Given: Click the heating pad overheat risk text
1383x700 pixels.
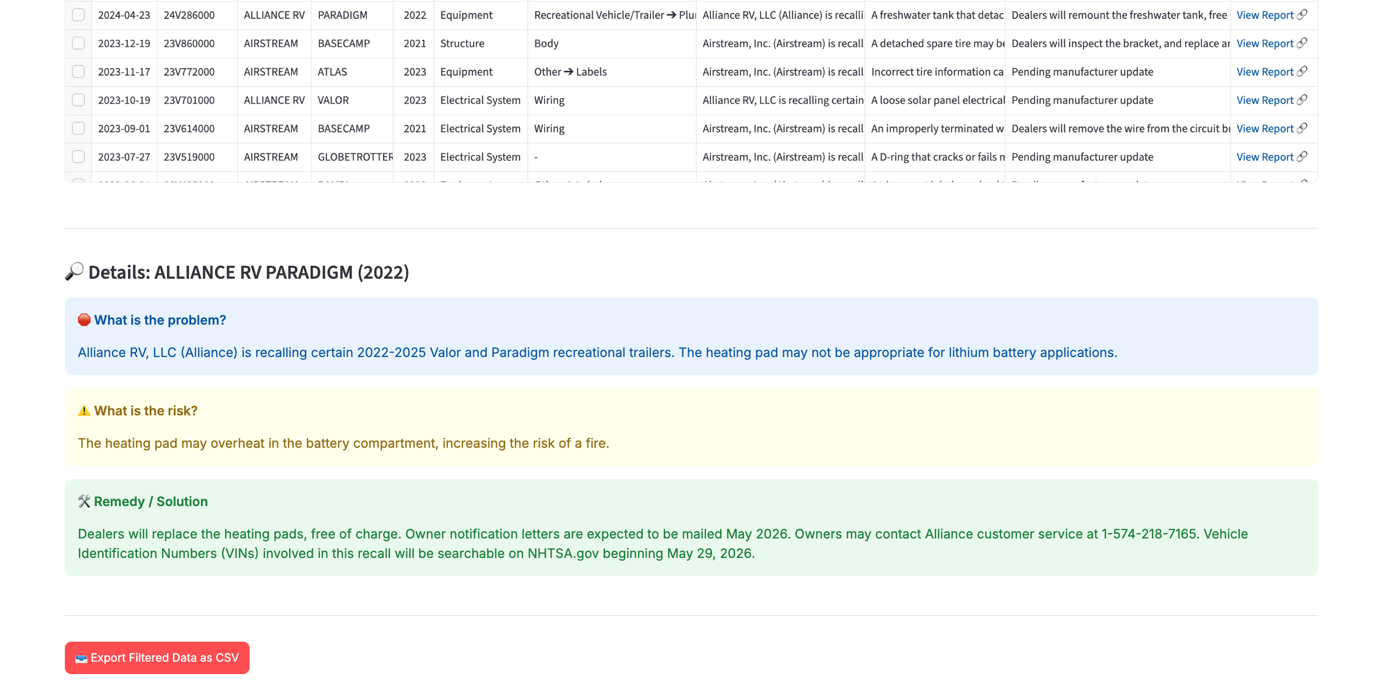Looking at the screenshot, I should 344,443.
